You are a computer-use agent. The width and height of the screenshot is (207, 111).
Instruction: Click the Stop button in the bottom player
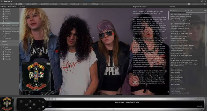pos(30,108)
